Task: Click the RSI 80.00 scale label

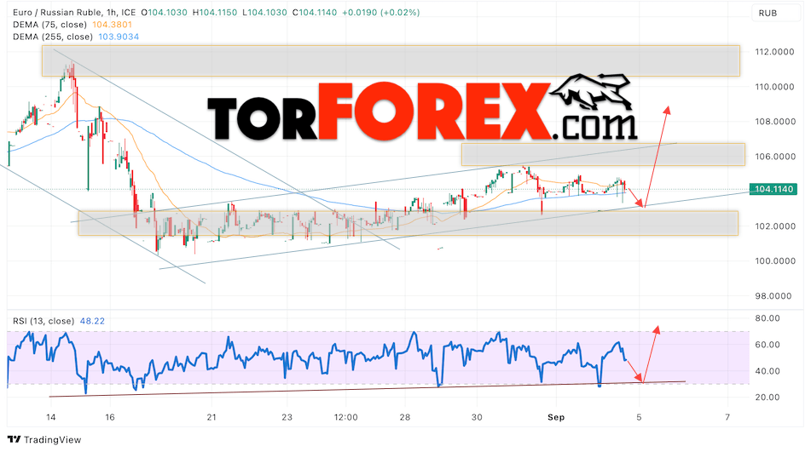Action: tap(768, 318)
